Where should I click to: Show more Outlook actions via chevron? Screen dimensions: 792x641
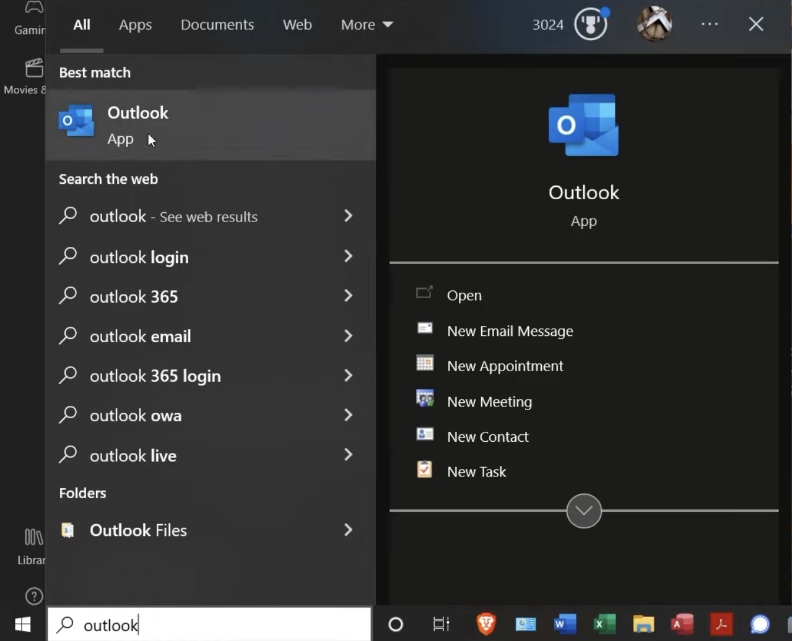(583, 511)
